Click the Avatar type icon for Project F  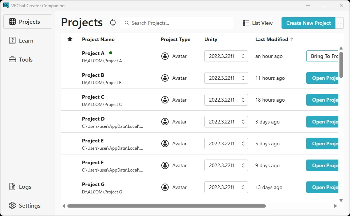[165, 166]
